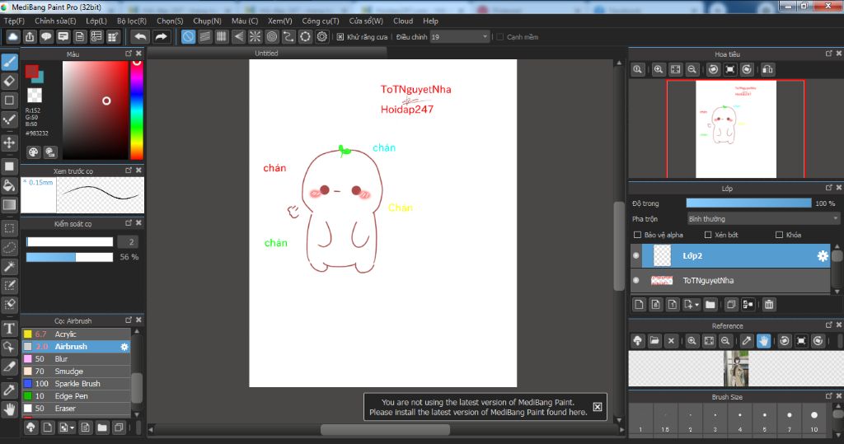844x444 pixels.
Task: Select the Edge Pen brush
Action: 76,396
